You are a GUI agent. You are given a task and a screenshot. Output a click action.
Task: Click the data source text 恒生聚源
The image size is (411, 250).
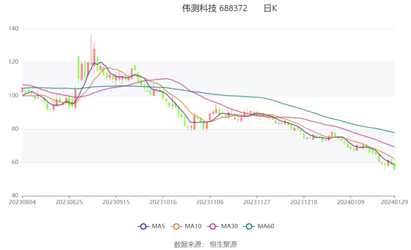tap(223, 245)
